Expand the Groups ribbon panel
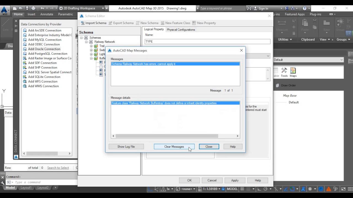The width and height of the screenshot is (353, 198). click(343, 39)
